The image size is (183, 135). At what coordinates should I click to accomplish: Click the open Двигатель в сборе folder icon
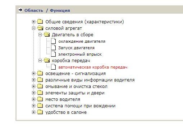point(47,34)
